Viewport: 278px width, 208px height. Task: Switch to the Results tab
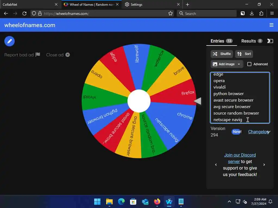[x=251, y=41]
